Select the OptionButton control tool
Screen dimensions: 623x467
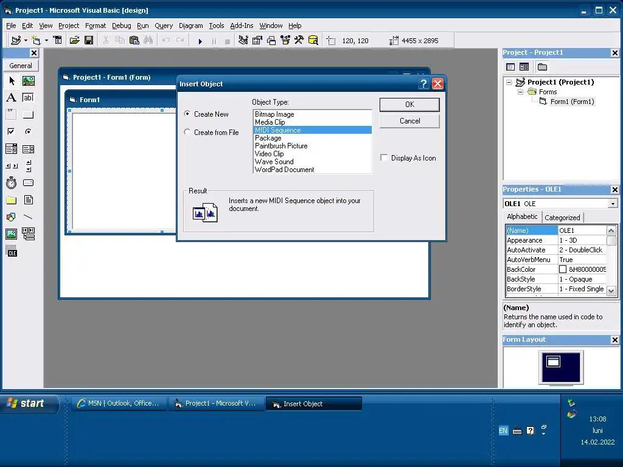28,131
